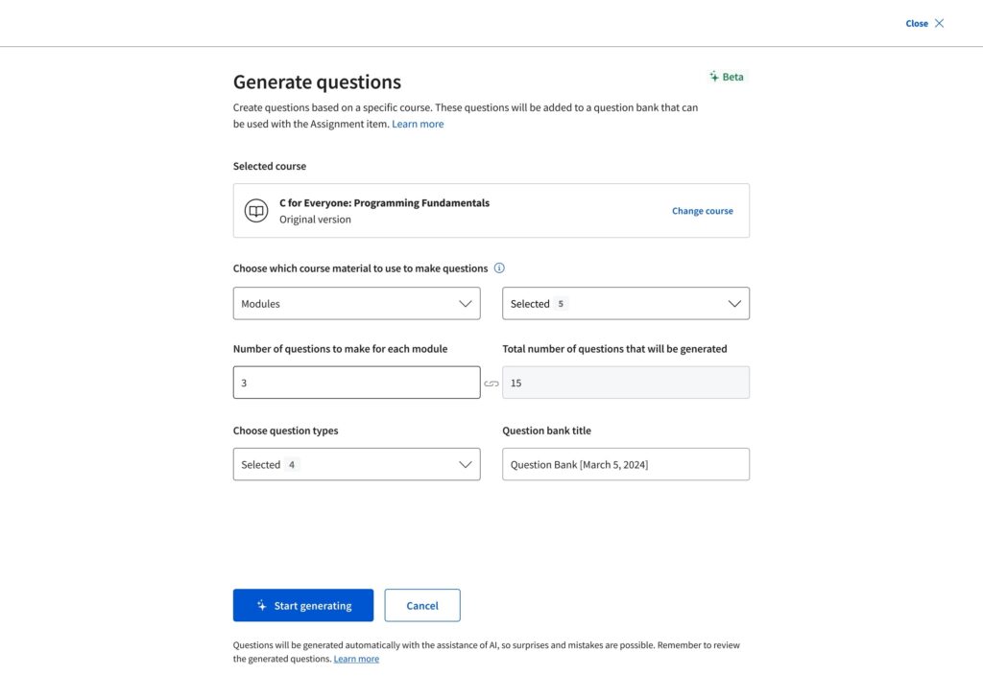Expand the Selected 5 modules dropdown
The width and height of the screenshot is (983, 698).
point(625,304)
